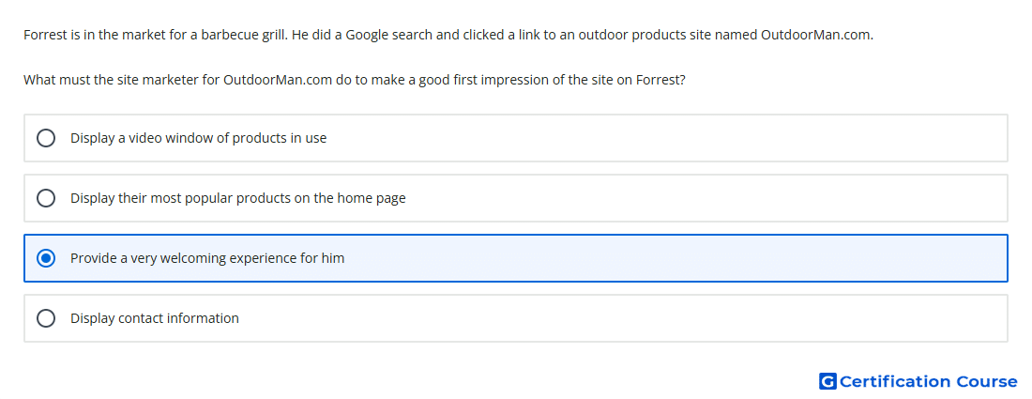Click the selected radio button for welcoming experience
Image resolution: width=1032 pixels, height=399 pixels.
(46, 258)
